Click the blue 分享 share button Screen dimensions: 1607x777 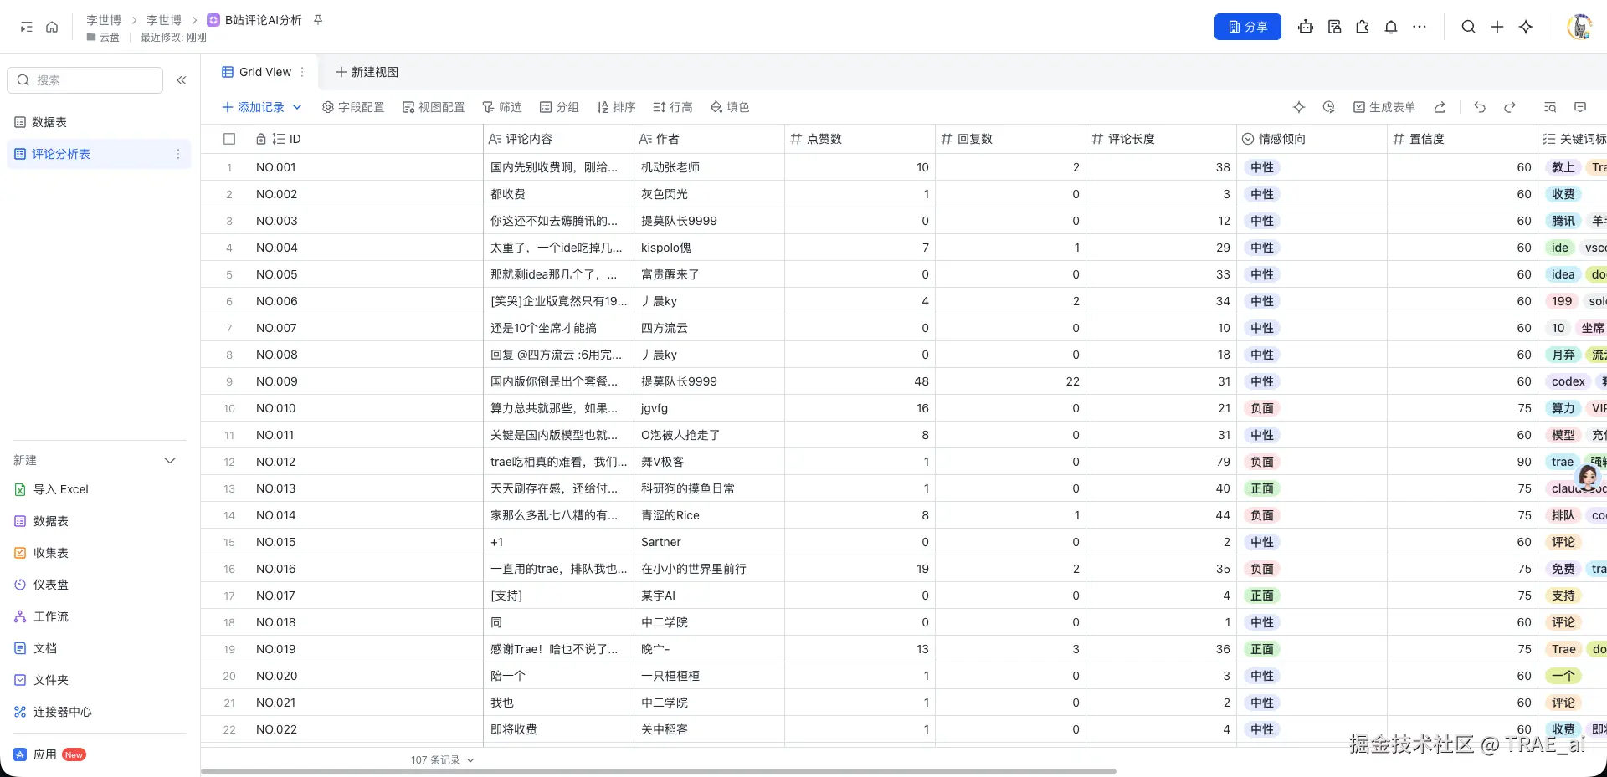pyautogui.click(x=1247, y=27)
